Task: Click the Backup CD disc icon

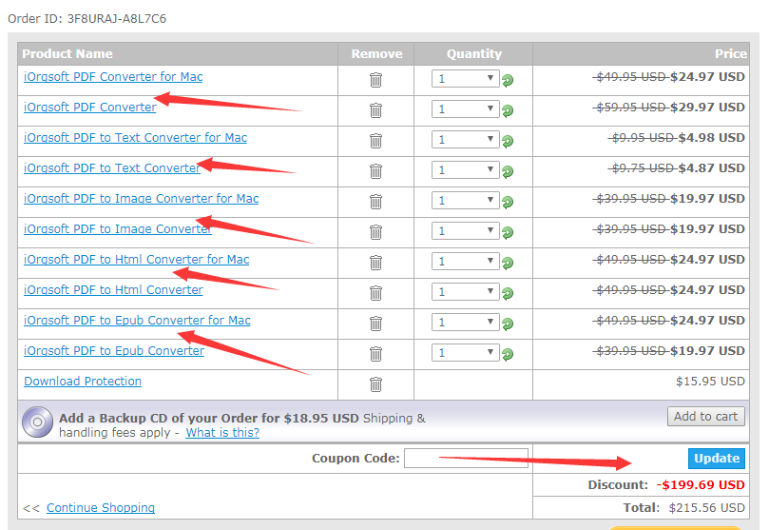Action: [x=37, y=422]
